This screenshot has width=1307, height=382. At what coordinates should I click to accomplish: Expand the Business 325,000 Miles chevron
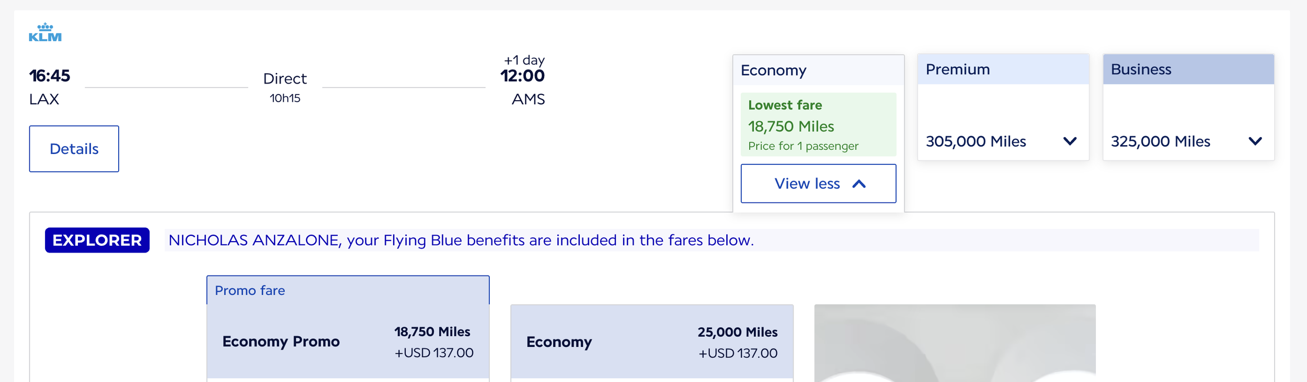click(1255, 141)
